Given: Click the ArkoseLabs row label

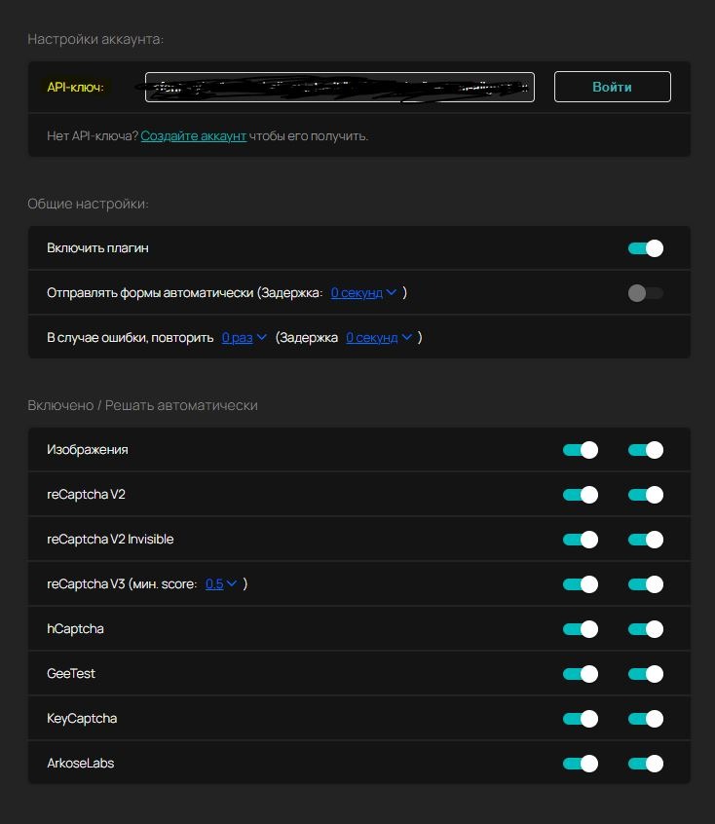Looking at the screenshot, I should (x=81, y=763).
